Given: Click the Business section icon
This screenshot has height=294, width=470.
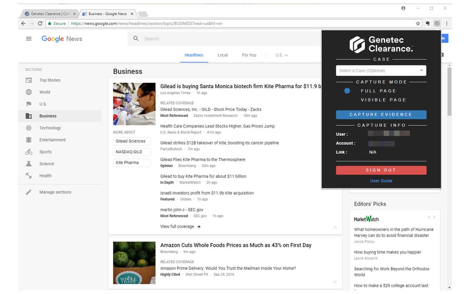Looking at the screenshot, I should (29, 116).
